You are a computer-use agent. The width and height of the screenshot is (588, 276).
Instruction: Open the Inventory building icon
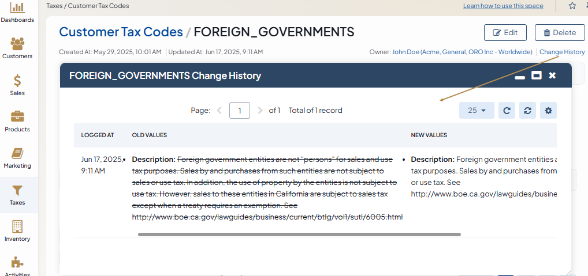coord(17,230)
